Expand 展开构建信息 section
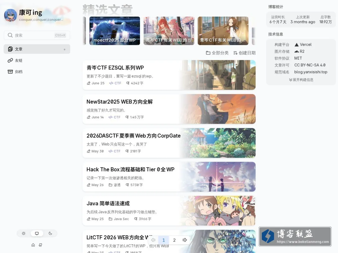 point(301,80)
